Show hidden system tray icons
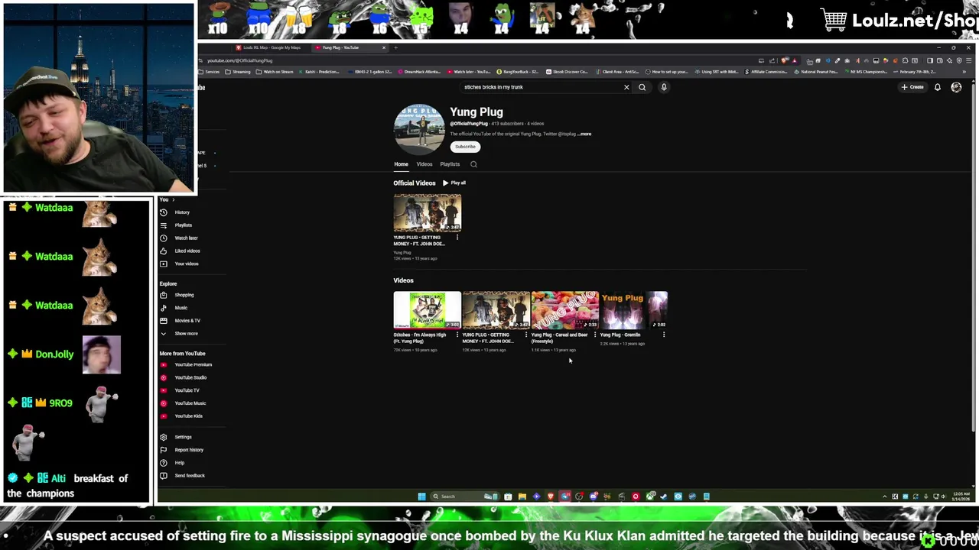 point(885,497)
